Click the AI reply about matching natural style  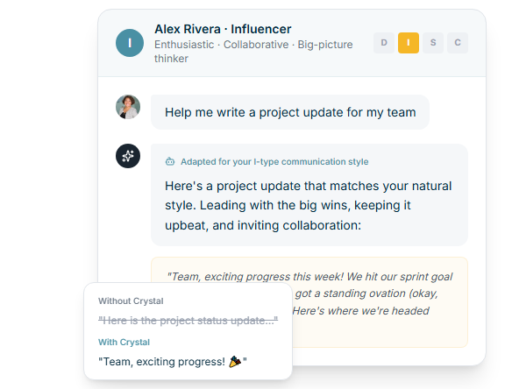pos(309,206)
